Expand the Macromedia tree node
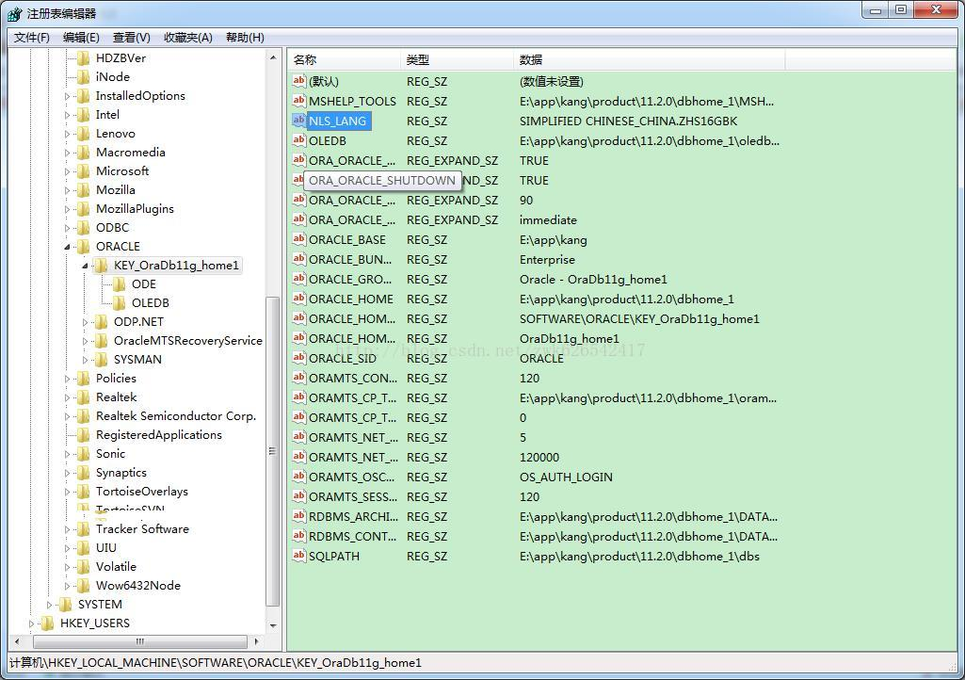This screenshot has width=965, height=680. pos(67,153)
